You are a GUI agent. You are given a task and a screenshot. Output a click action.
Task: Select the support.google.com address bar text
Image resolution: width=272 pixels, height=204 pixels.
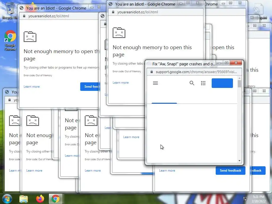196,72
